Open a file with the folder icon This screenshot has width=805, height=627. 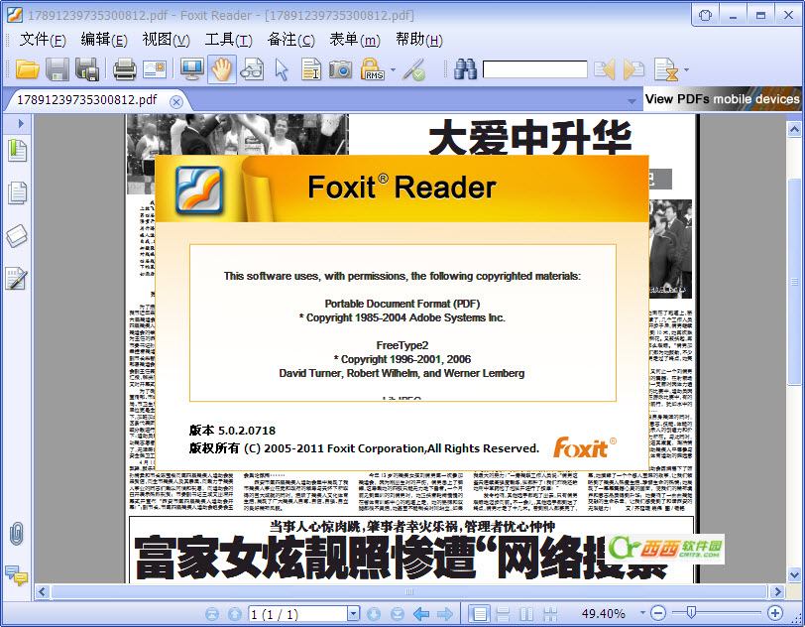[27, 68]
